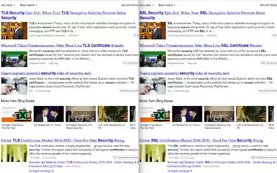277x173 pixels.
Task: Open the Best match dropdown in the left TLS pane
Action: [x=29, y=5]
